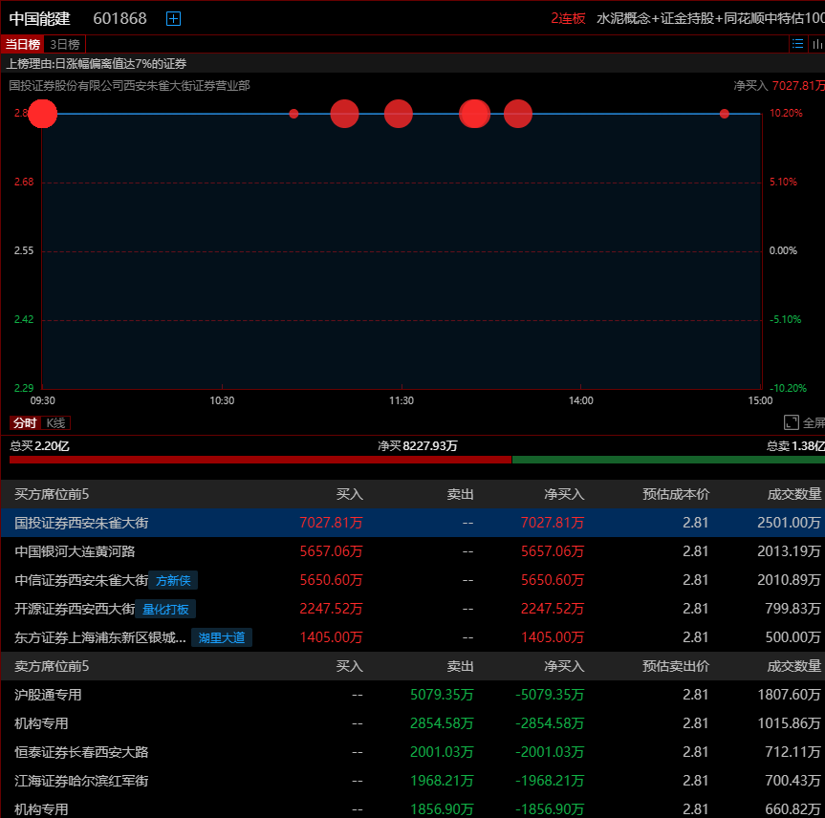Image resolution: width=825 pixels, height=818 pixels.
Task: Click volume 1807.60万 cell
Action: (x=789, y=695)
